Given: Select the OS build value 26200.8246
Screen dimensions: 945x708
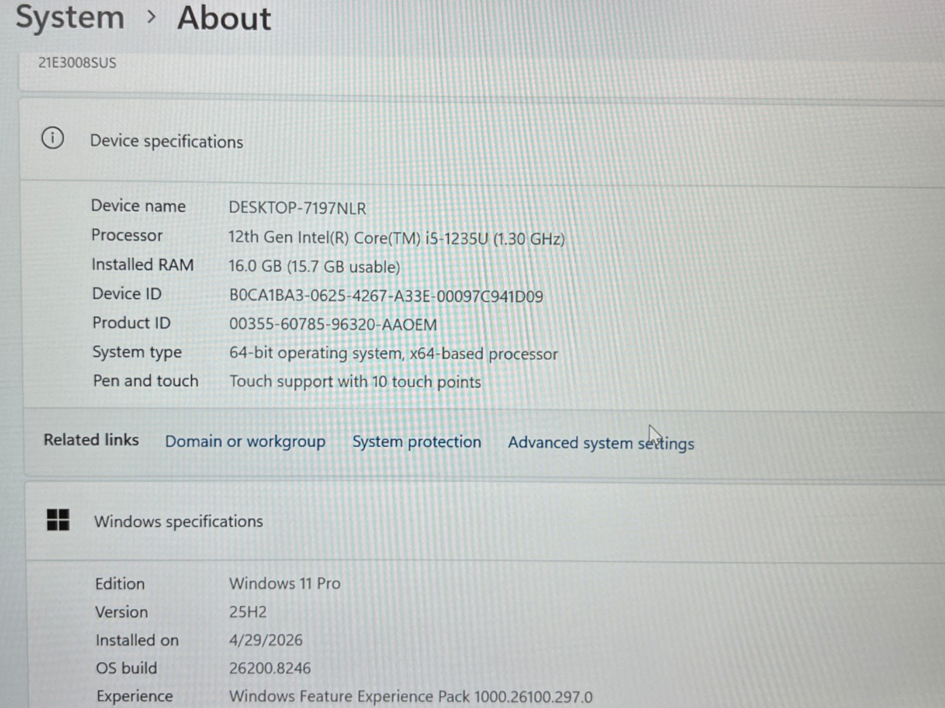Looking at the screenshot, I should point(270,668).
